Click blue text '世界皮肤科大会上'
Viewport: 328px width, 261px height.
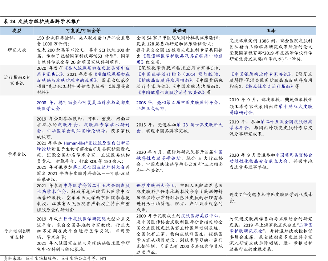[155, 185]
